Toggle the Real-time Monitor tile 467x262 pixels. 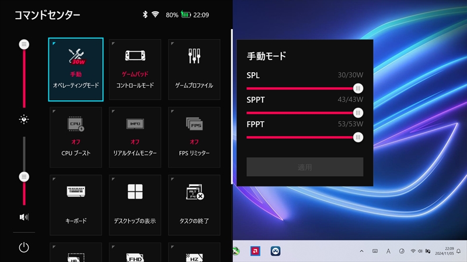tap(135, 137)
